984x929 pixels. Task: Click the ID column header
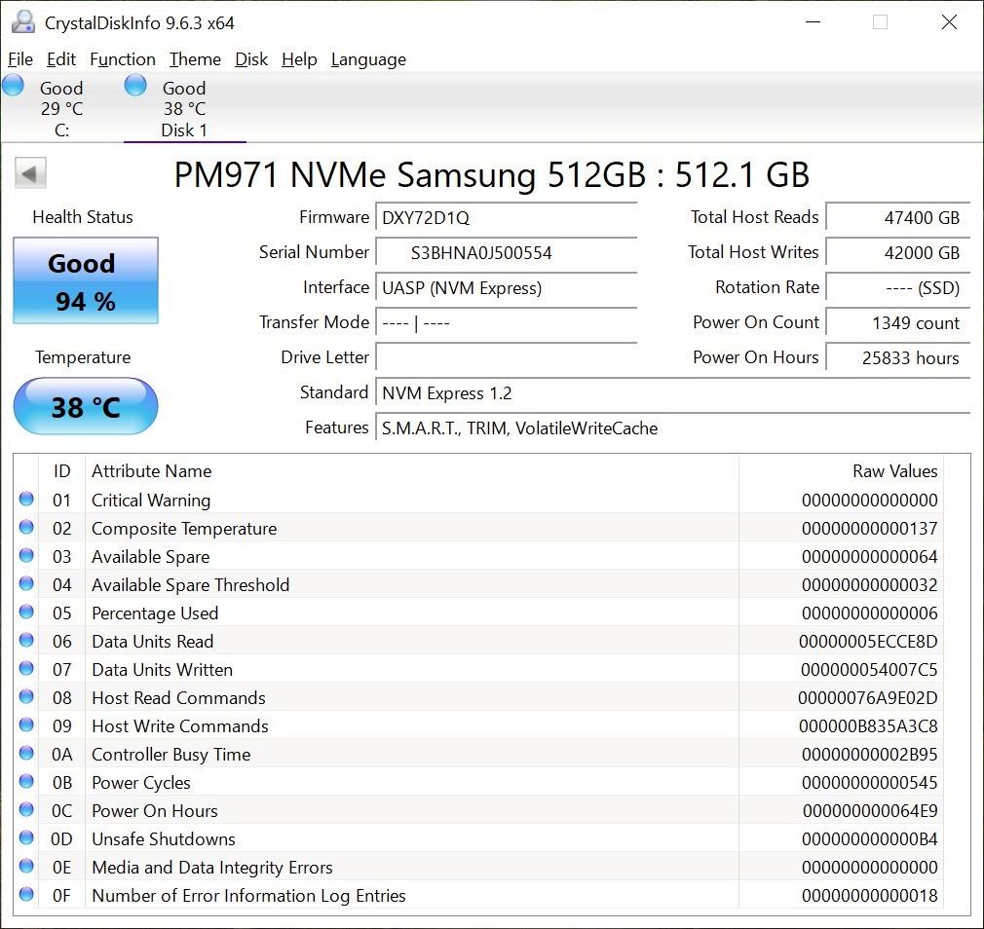[61, 471]
